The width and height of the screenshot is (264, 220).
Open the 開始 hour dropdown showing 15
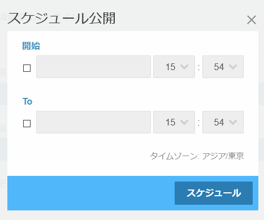coord(174,67)
